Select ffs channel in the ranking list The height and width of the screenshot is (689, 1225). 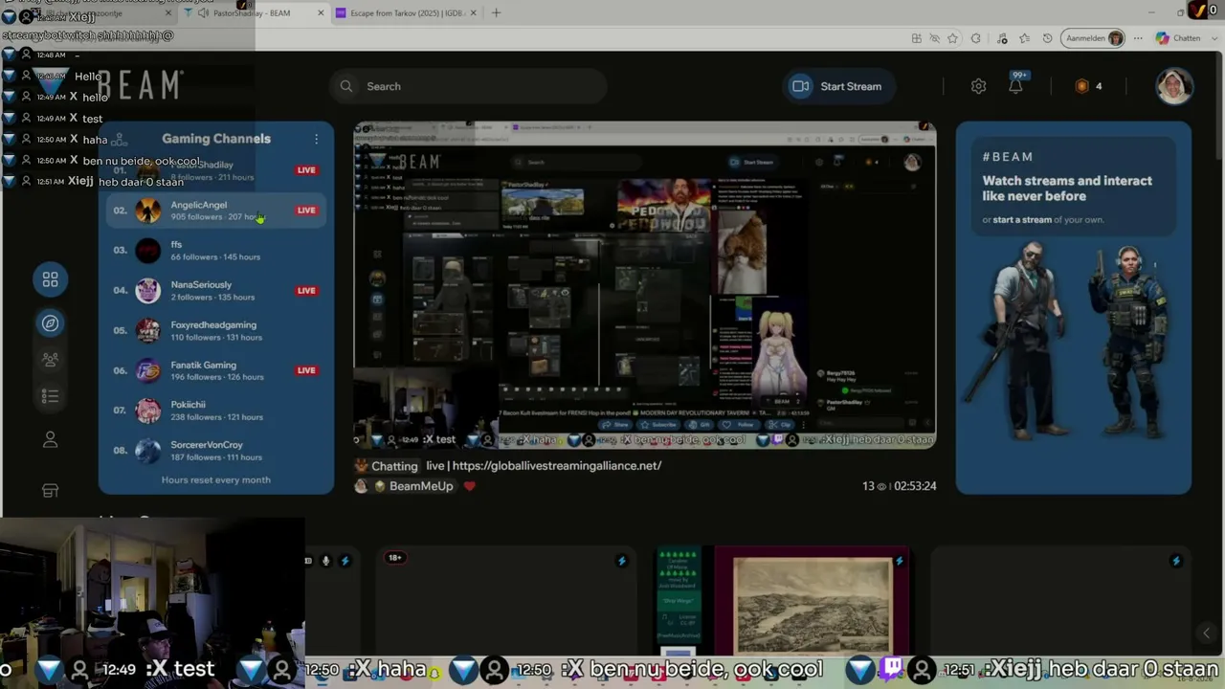tap(216, 251)
